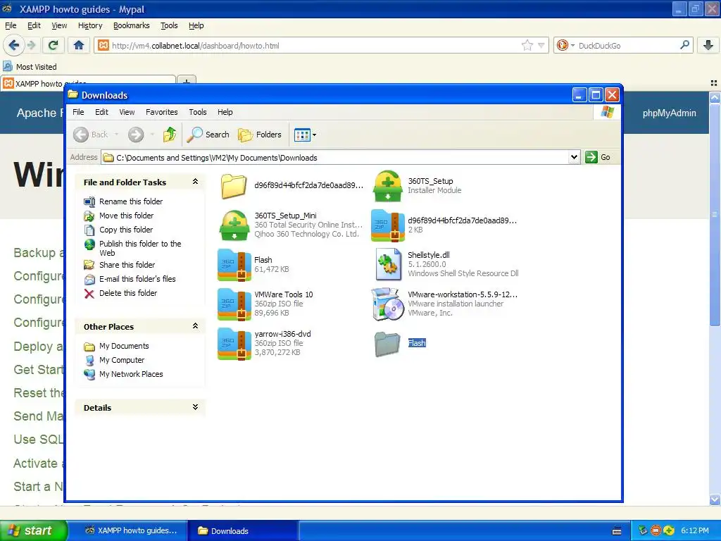Select the Flash 61,472 KB zip archive icon
Image resolution: width=721 pixels, height=541 pixels.
coord(234,265)
